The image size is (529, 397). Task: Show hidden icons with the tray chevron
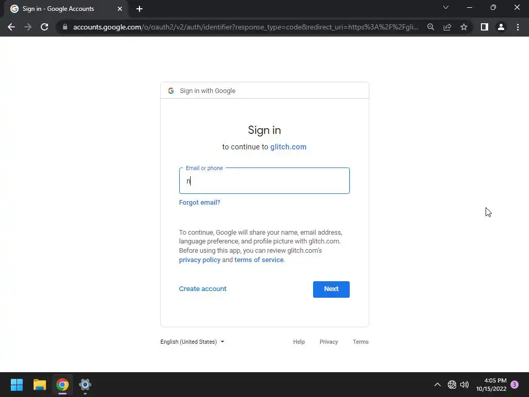click(x=437, y=385)
